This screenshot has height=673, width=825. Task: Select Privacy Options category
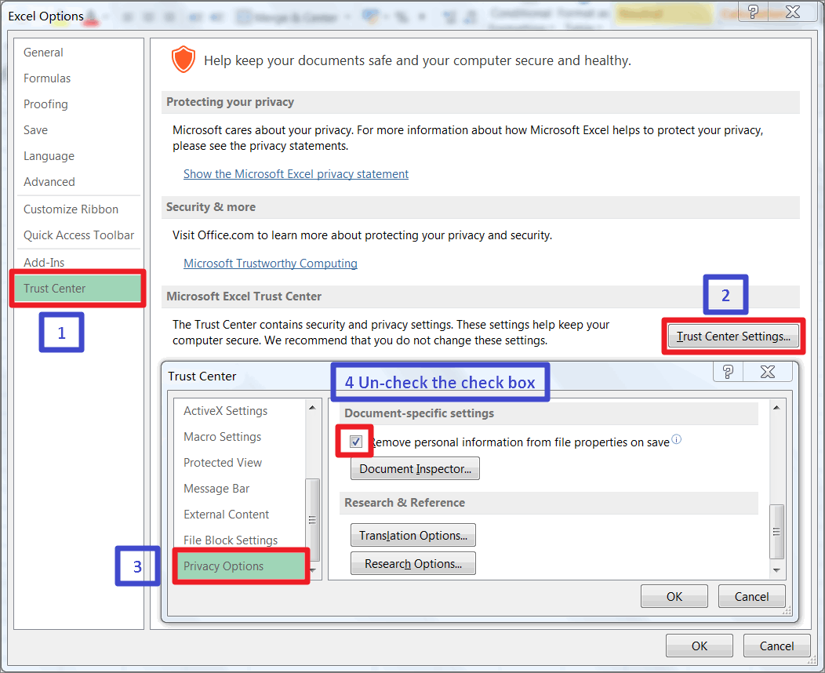[x=225, y=566]
